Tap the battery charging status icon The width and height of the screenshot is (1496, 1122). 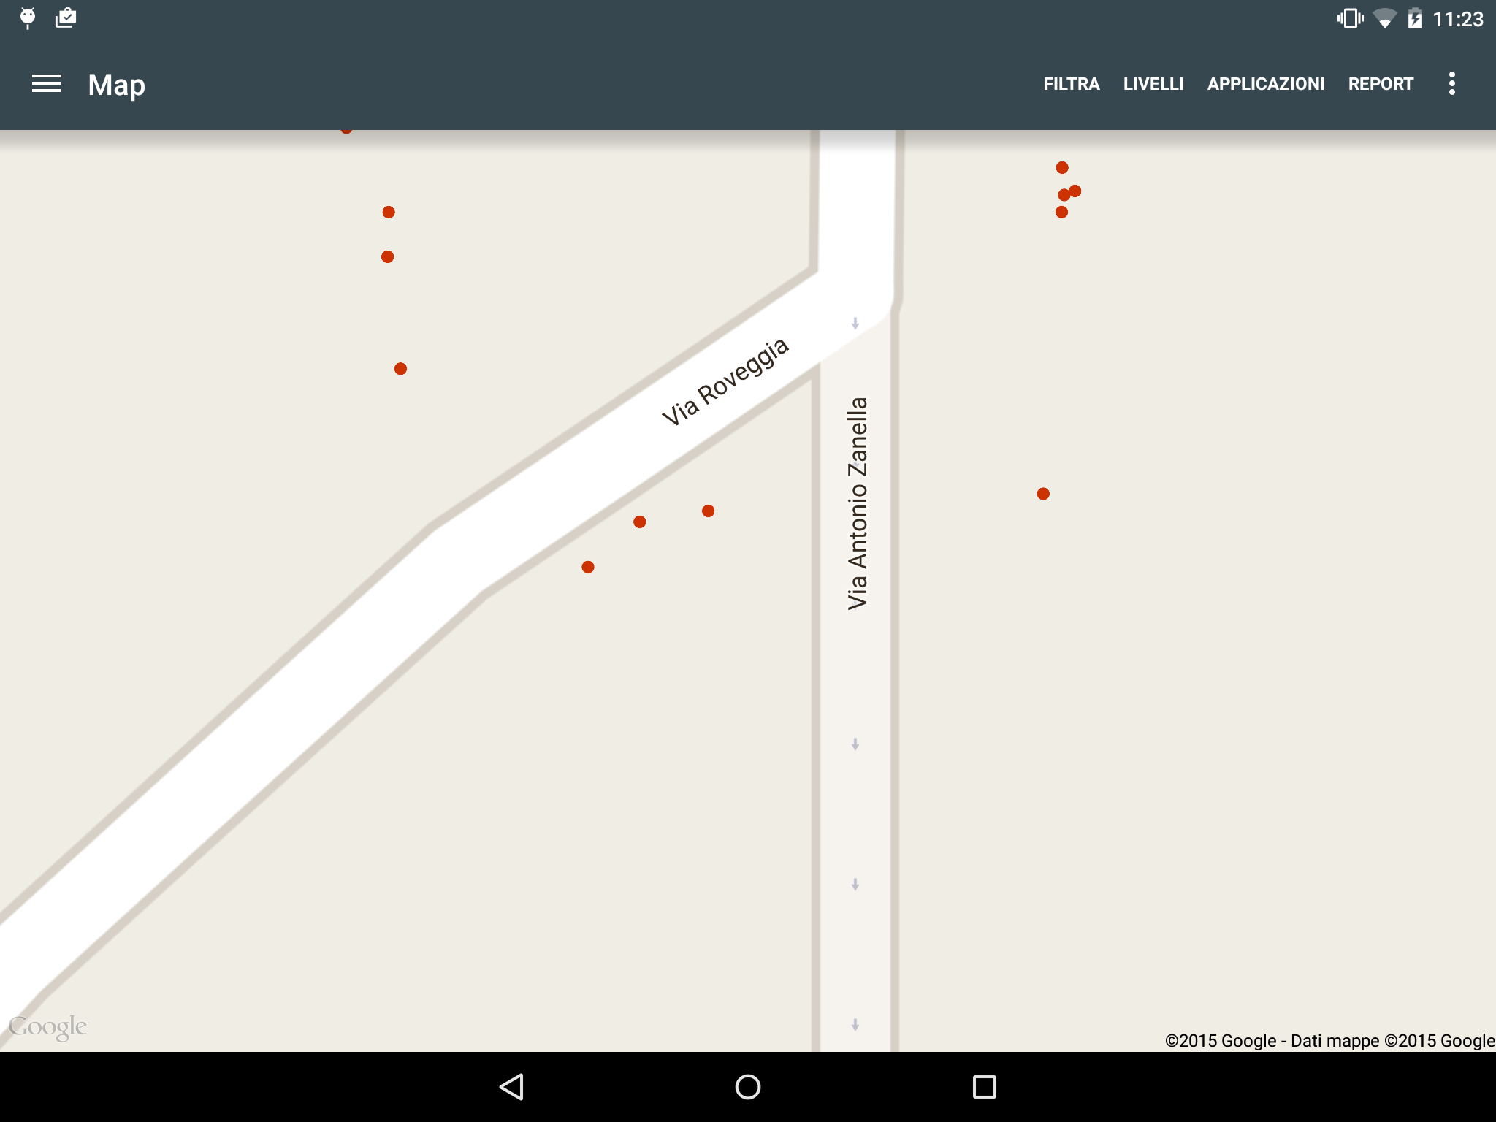click(1415, 18)
